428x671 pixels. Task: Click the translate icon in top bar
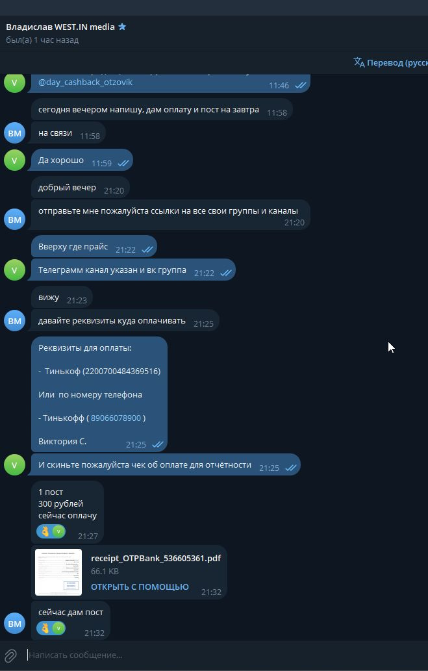click(359, 62)
